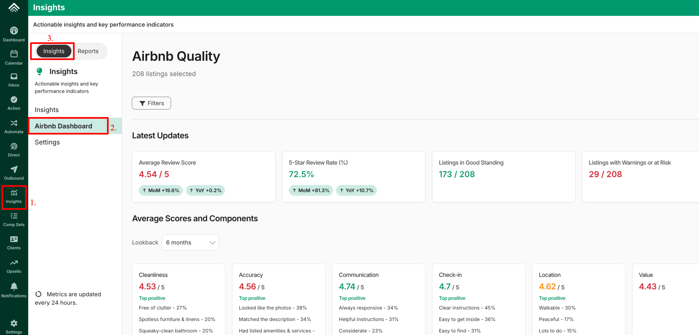Open the Settings gear in the sidebar

point(14,326)
